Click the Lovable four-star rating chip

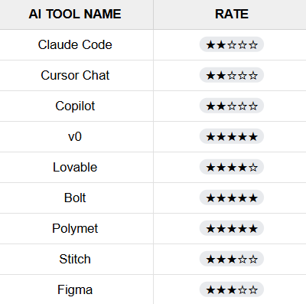[x=232, y=167]
